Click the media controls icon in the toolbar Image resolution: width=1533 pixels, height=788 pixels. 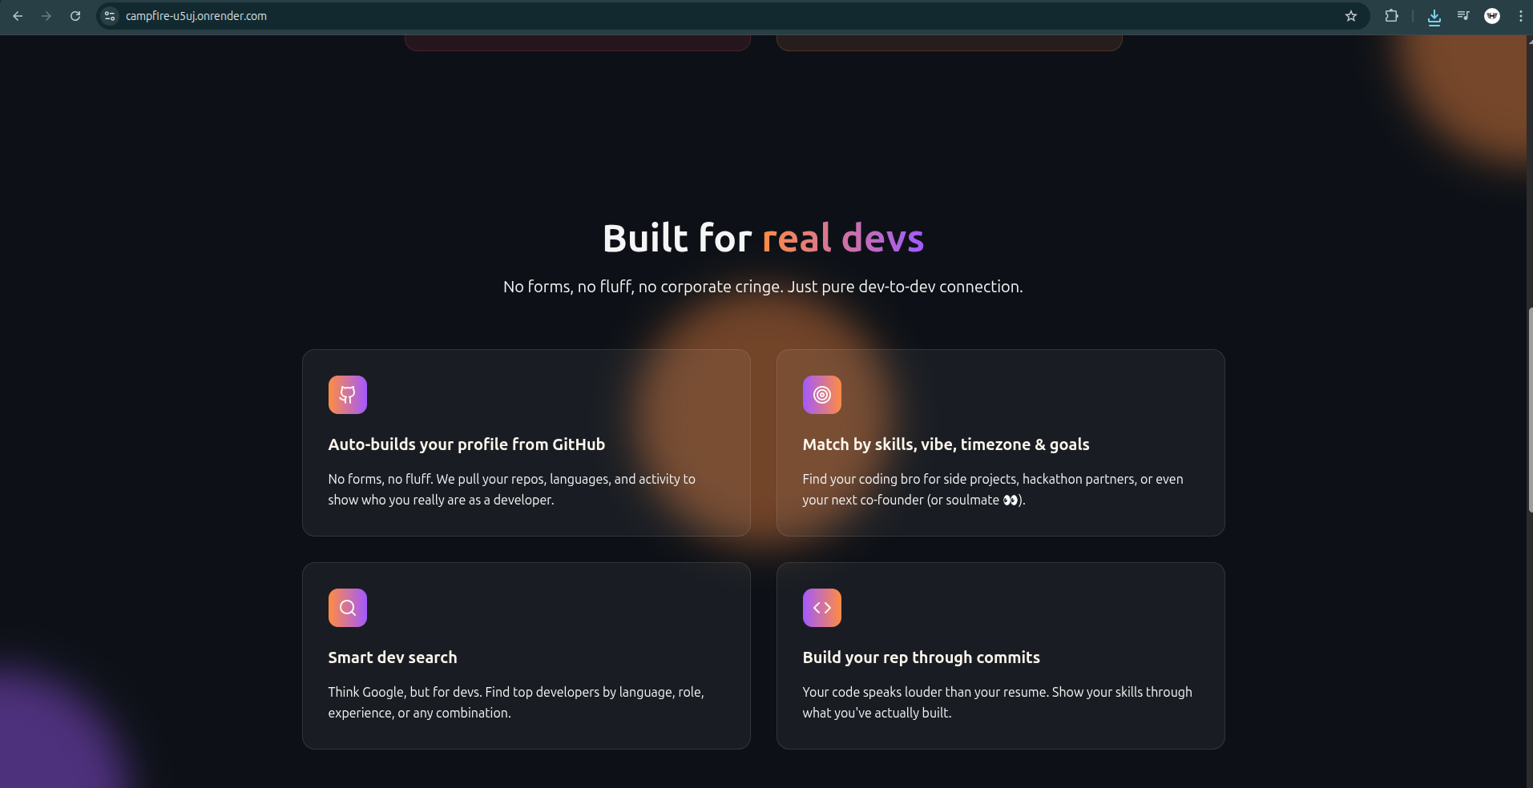[1462, 16]
